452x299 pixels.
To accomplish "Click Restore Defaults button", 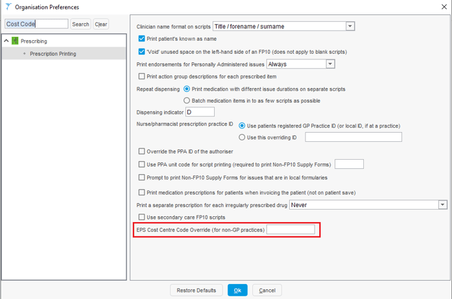I will tap(196, 290).
